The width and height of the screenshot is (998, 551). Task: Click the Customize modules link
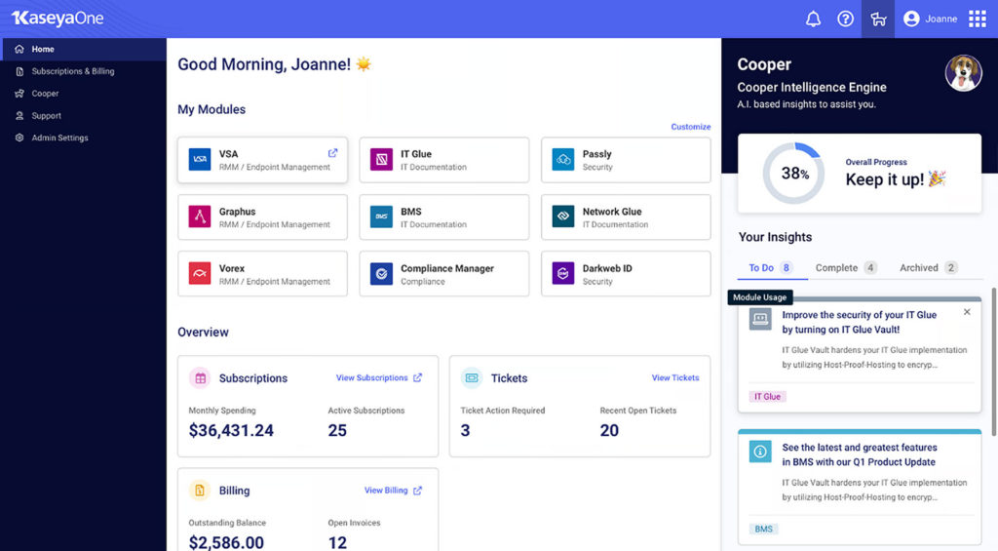tap(691, 127)
